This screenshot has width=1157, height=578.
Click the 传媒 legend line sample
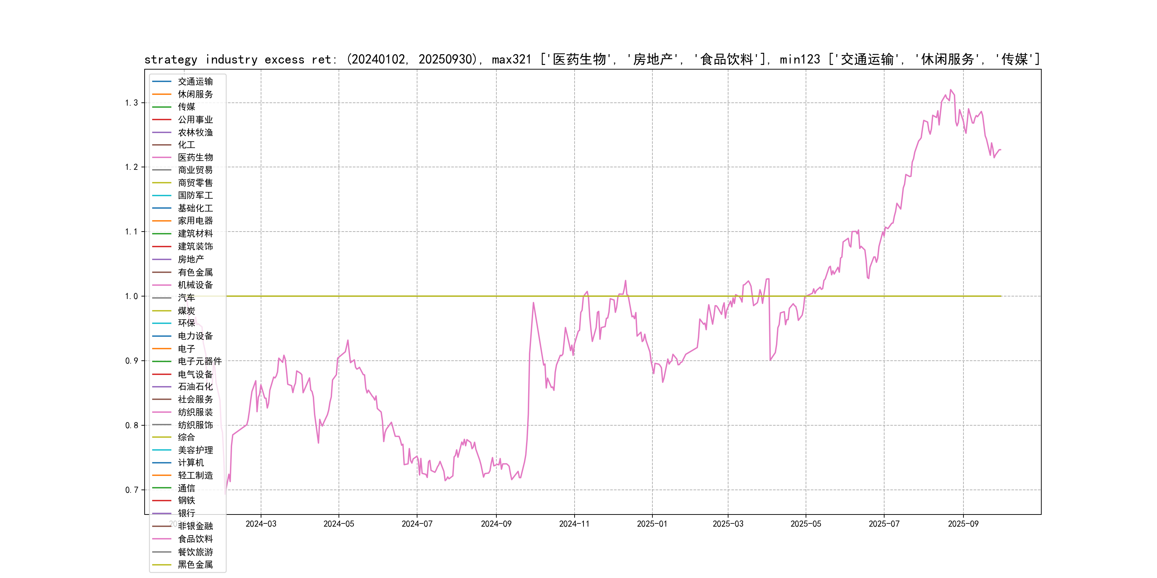point(162,107)
